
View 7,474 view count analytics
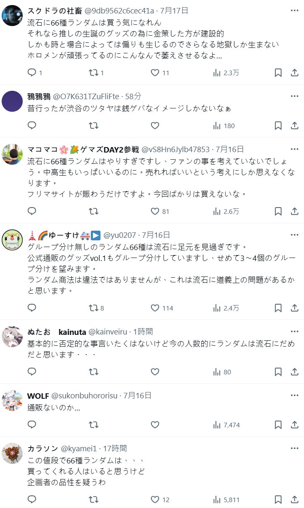click(226, 425)
